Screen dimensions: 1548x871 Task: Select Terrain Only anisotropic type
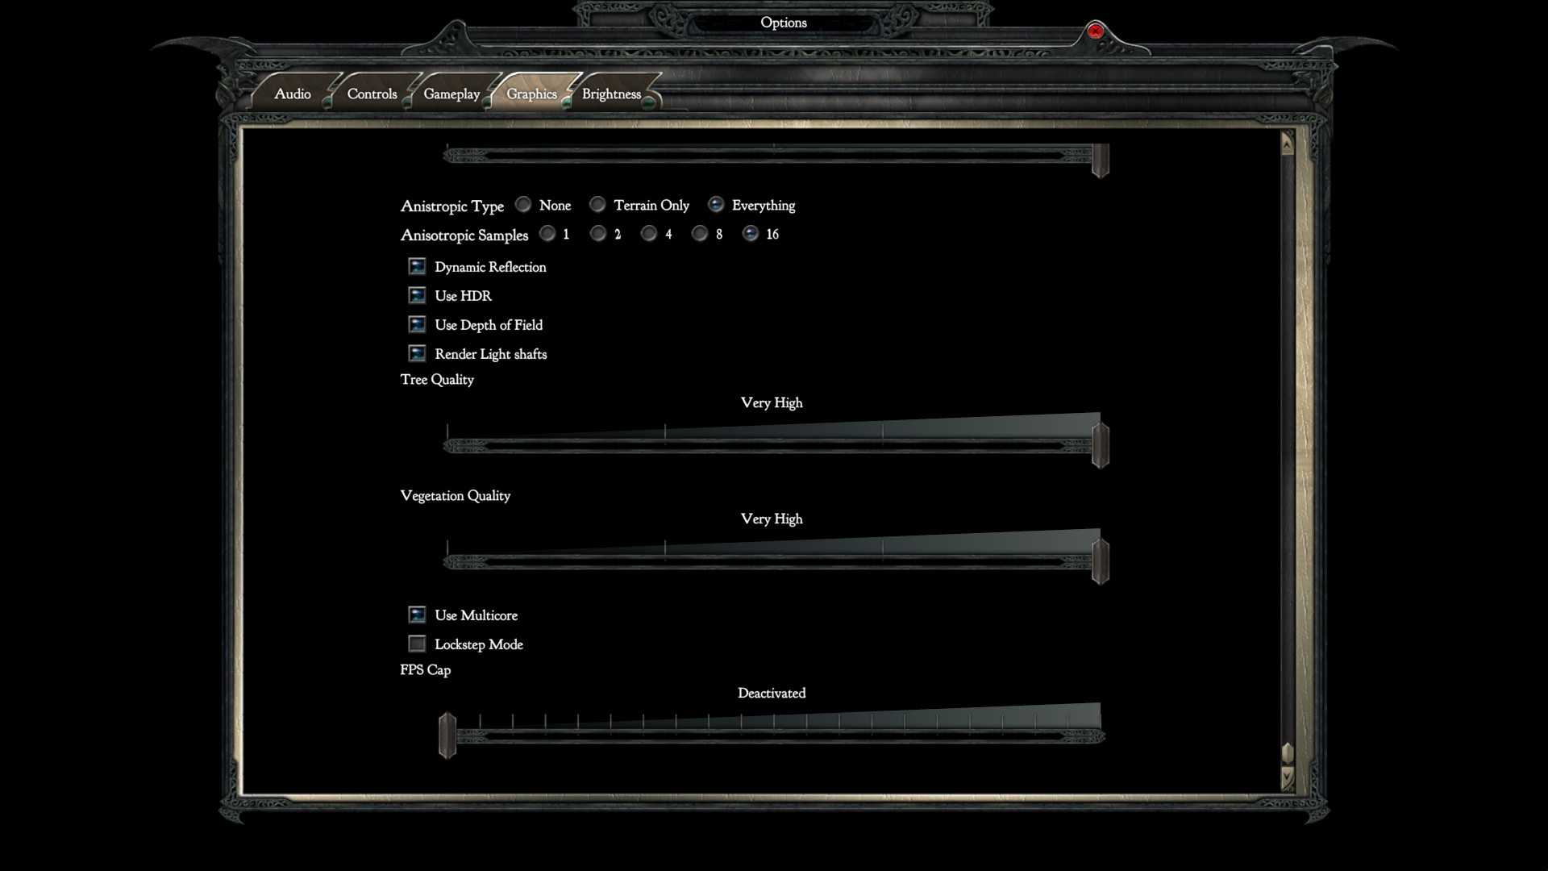tap(597, 205)
